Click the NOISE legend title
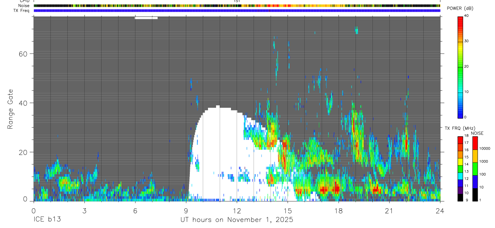Viewport: 495px width, 228px height. [x=477, y=133]
